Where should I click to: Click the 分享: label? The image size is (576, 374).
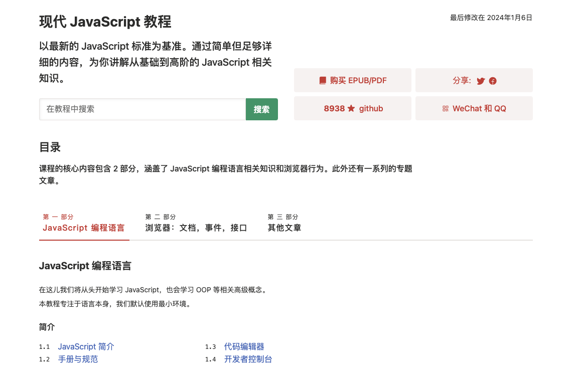pyautogui.click(x=462, y=80)
